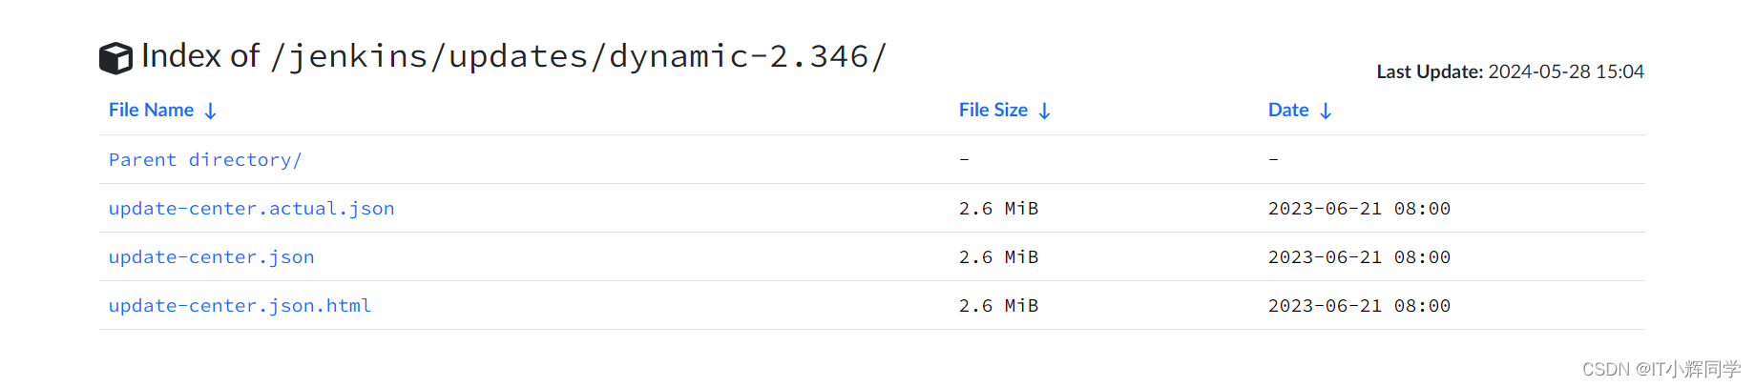Click the date cell of update-center.actual.json
The image size is (1755, 387).
tap(1359, 208)
